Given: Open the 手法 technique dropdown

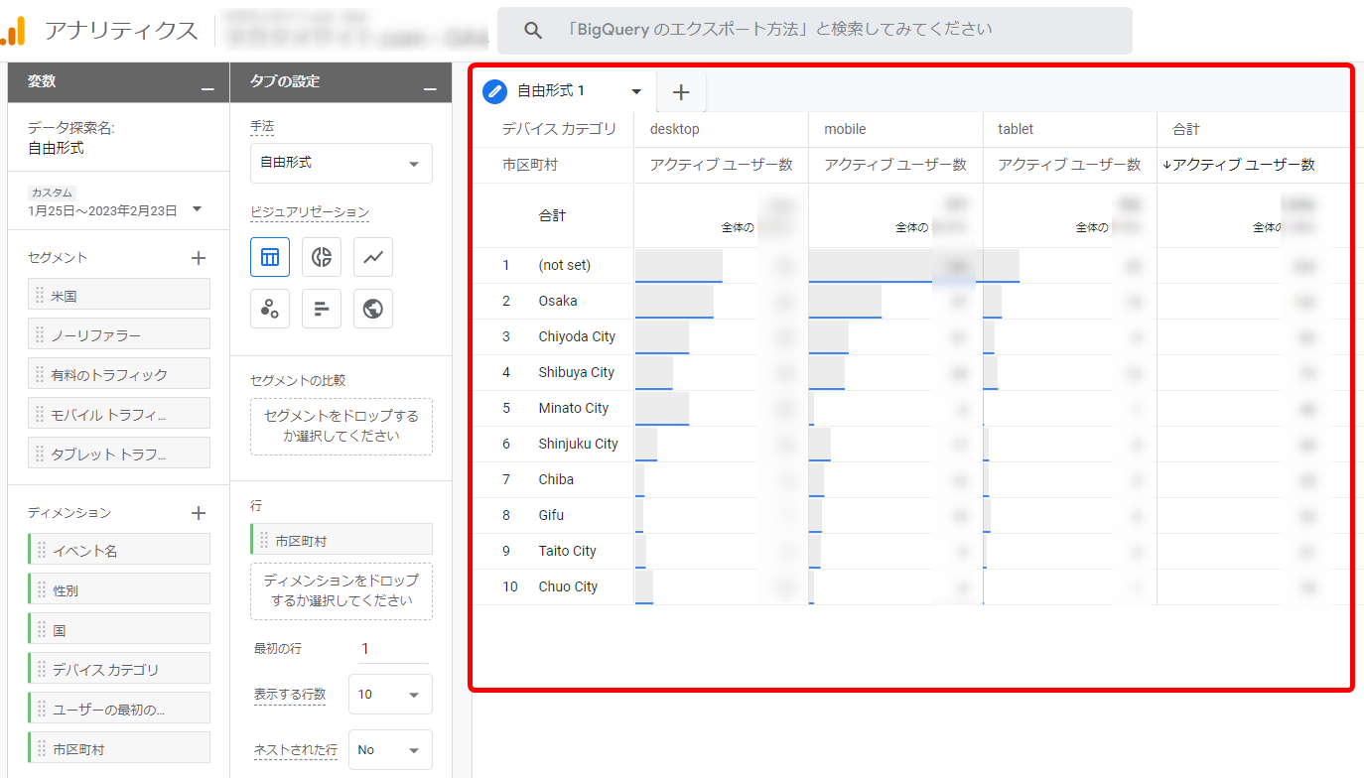Looking at the screenshot, I should (x=341, y=163).
